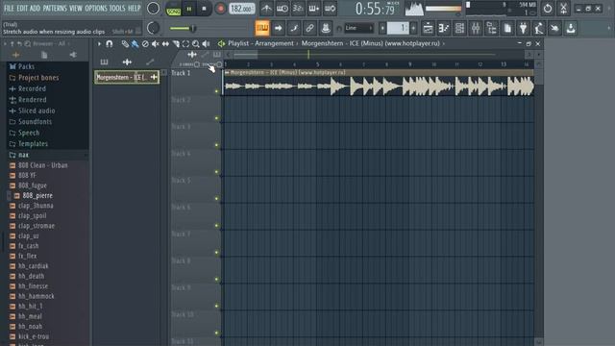Mute Track 2 with its green light
This screenshot has width=615, height=346.
(x=216, y=118)
